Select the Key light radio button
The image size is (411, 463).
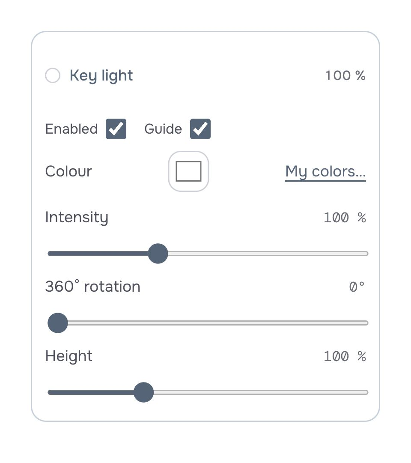[x=53, y=75]
